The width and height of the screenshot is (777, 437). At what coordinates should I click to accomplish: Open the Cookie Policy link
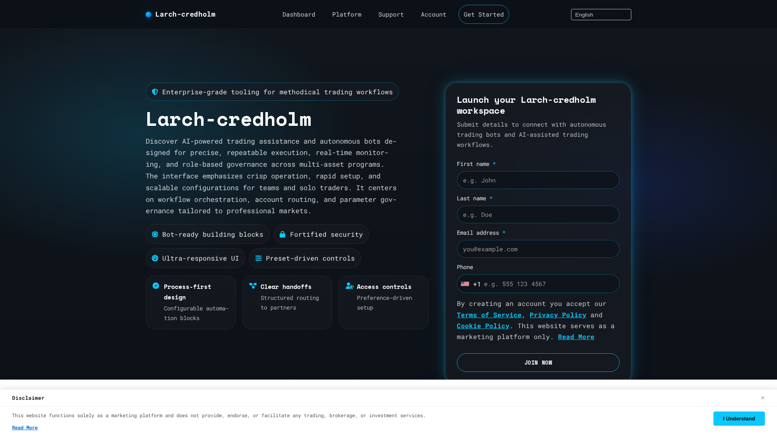pyautogui.click(x=483, y=326)
